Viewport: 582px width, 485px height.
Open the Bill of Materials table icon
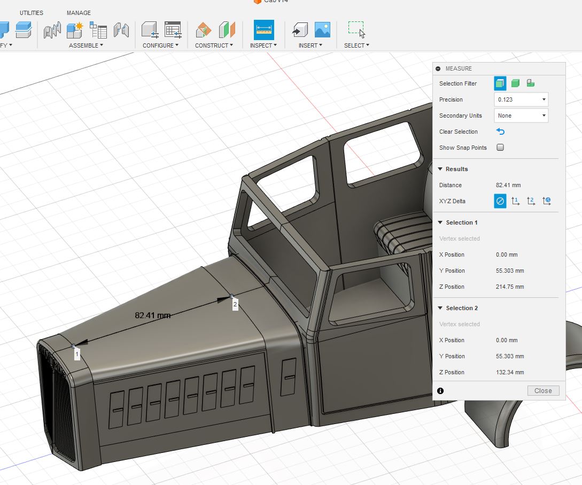pyautogui.click(x=98, y=30)
